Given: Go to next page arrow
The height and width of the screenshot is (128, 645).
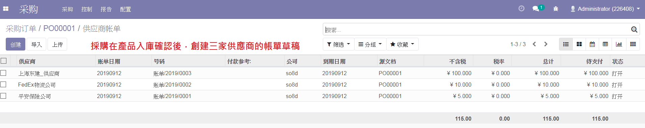Looking at the screenshot, I should click(x=546, y=44).
